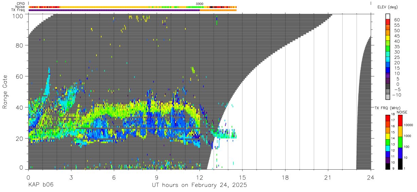The width and height of the screenshot is (417, 192).
Task: Click the Noise color strip above the plot
Action: tap(132, 7)
